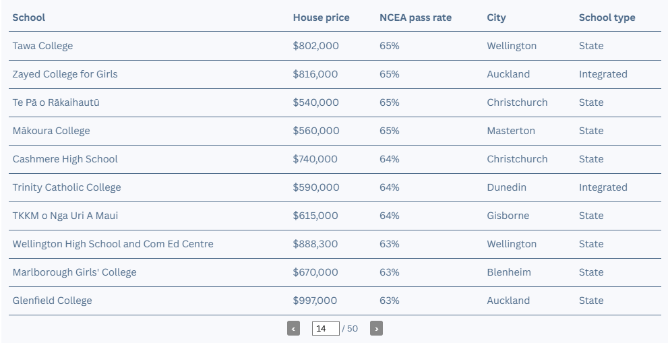The height and width of the screenshot is (343, 668).
Task: Sort by the City column header
Action: (496, 18)
